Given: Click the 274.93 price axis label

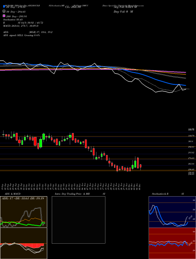Looking at the screenshot, I should pos(191,158).
